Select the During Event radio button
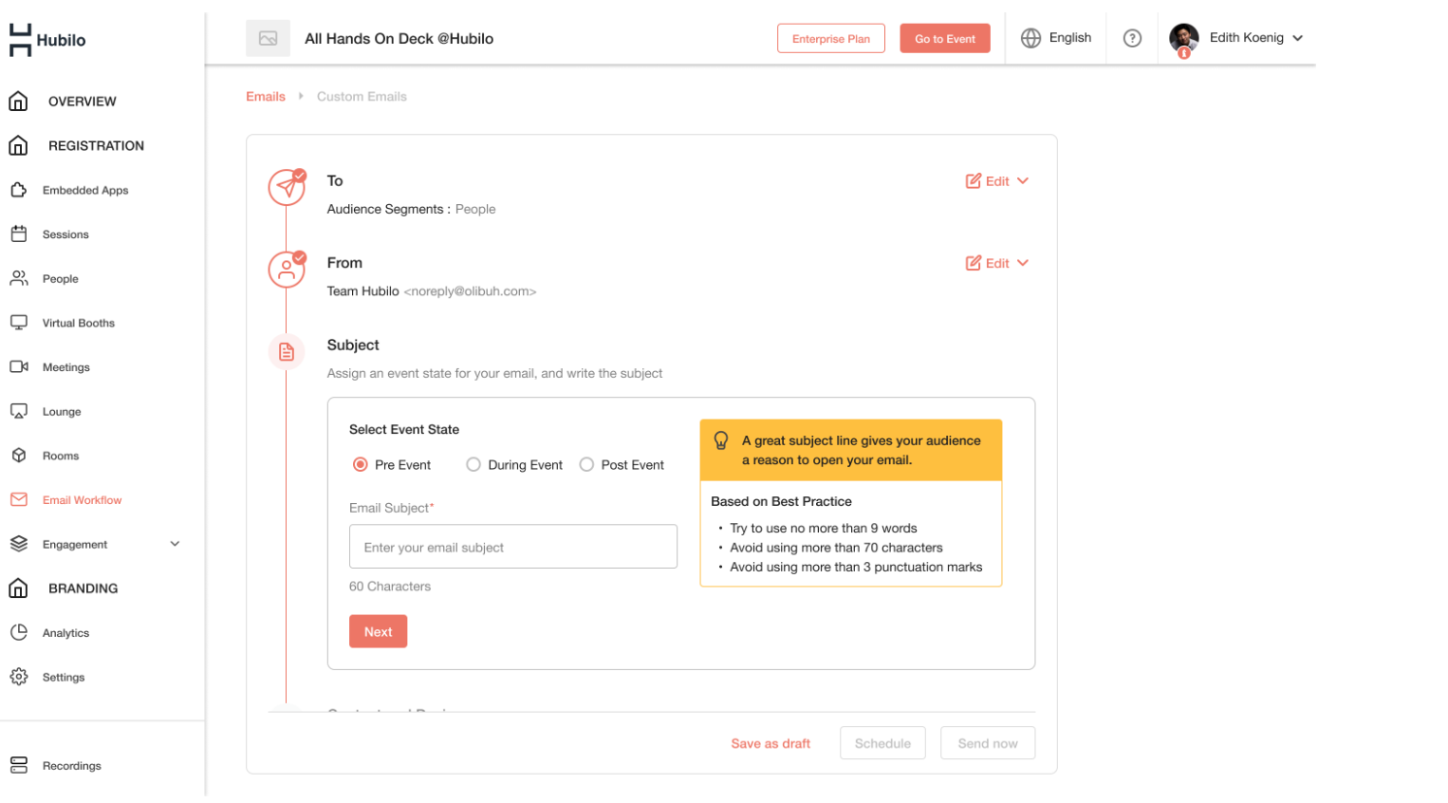The width and height of the screenshot is (1448, 803). tap(473, 464)
